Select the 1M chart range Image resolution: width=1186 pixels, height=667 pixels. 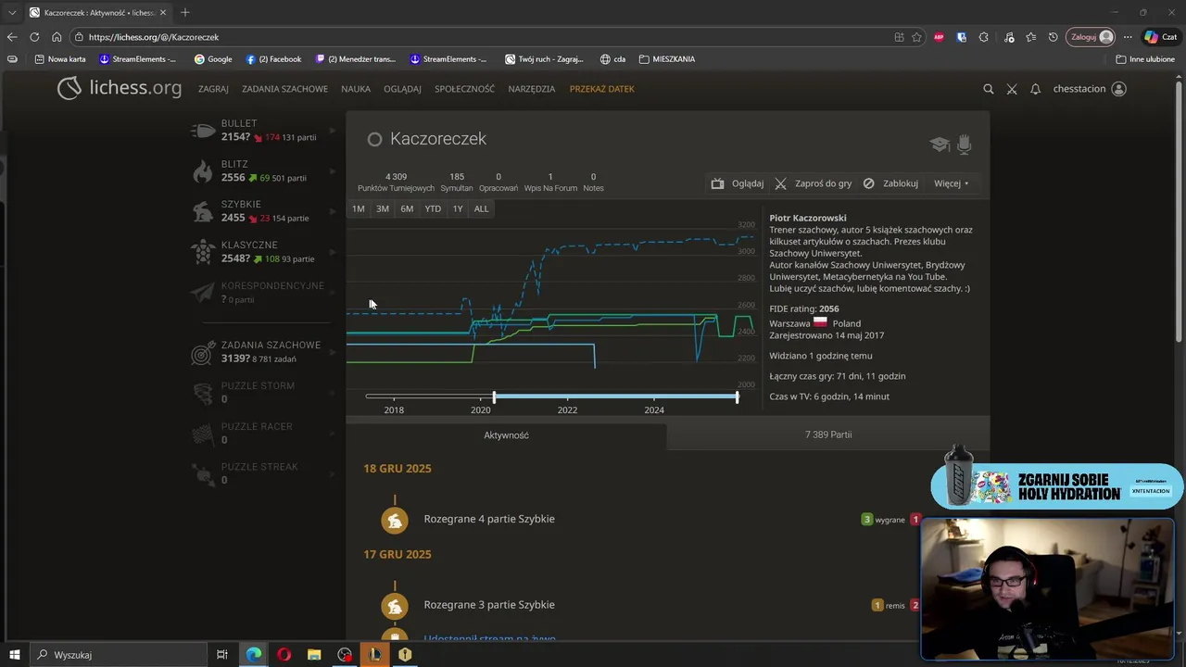[358, 208]
